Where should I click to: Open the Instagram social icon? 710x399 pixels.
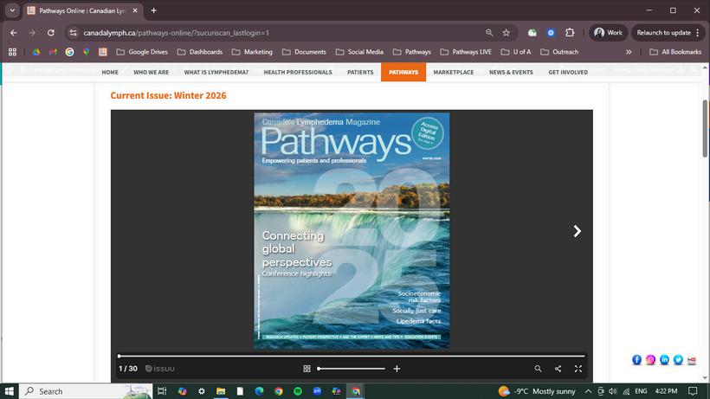[650, 360]
